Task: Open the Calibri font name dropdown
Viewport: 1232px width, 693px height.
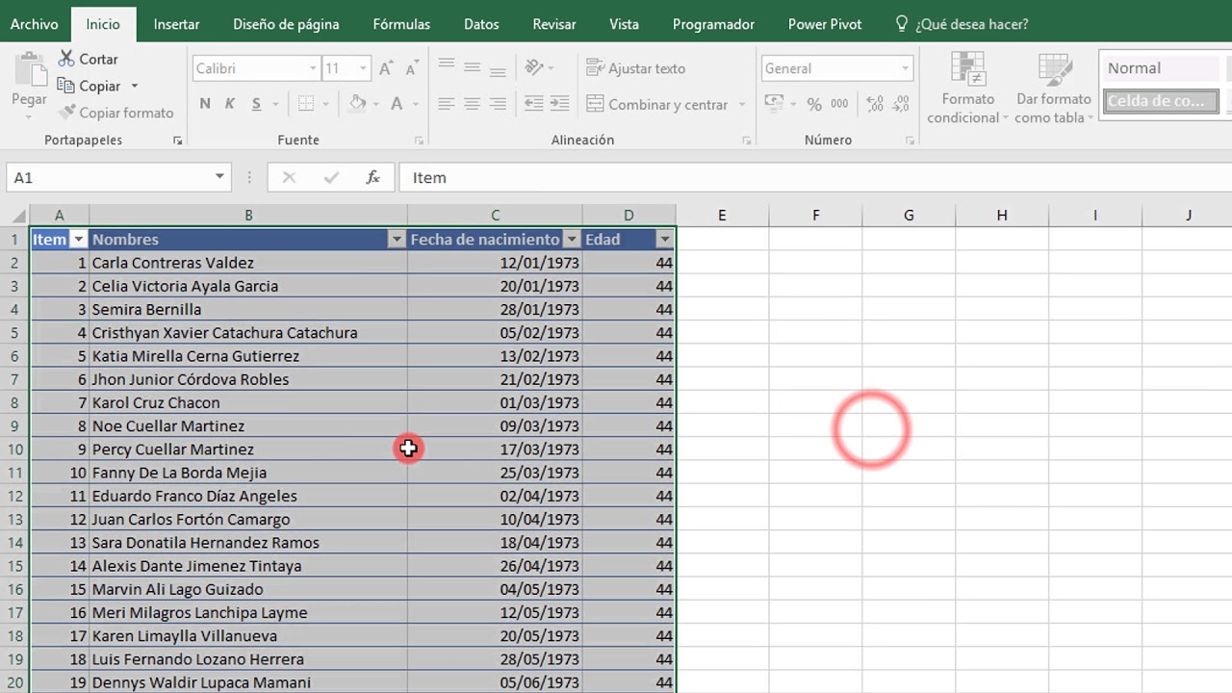Action: 313,68
